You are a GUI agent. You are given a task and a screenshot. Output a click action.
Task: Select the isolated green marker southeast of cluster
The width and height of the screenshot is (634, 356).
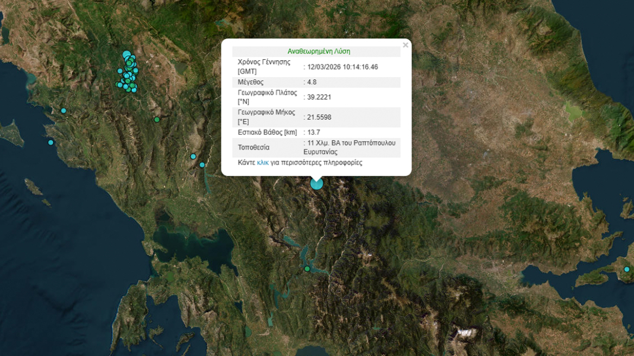(x=157, y=119)
